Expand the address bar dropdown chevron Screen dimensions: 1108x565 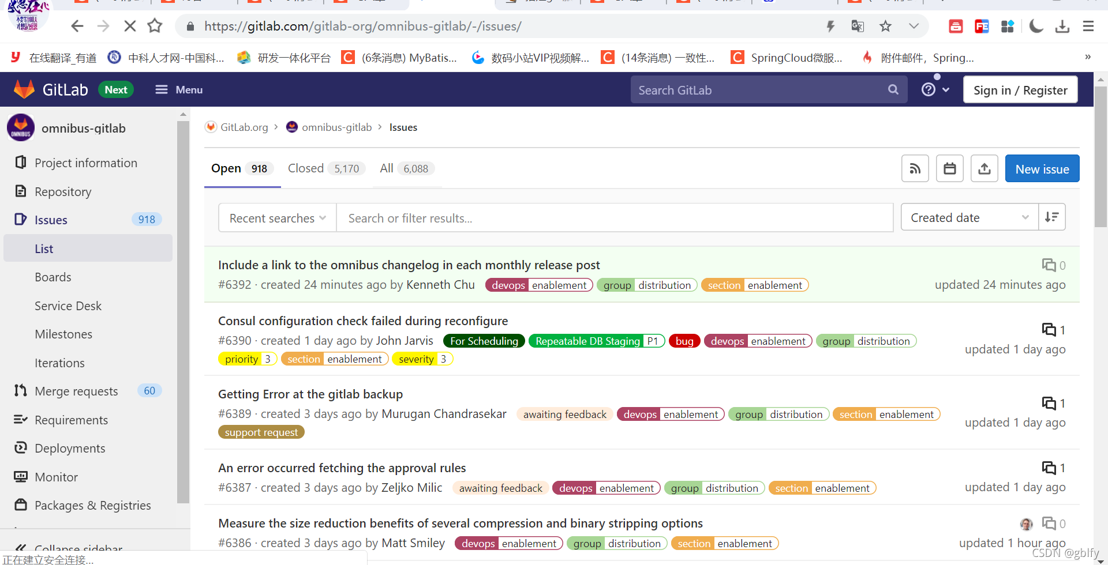point(914,26)
